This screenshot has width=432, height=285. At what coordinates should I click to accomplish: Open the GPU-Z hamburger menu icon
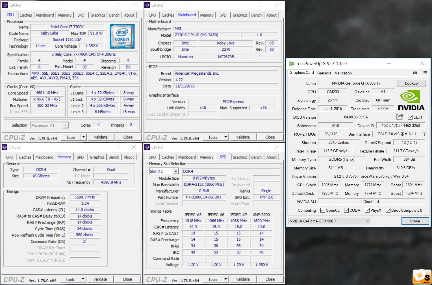pos(425,73)
